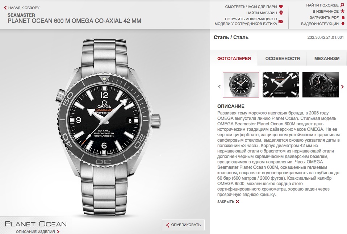Click the star icon to add favorite
This screenshot has height=234, width=347.
(x=343, y=11)
